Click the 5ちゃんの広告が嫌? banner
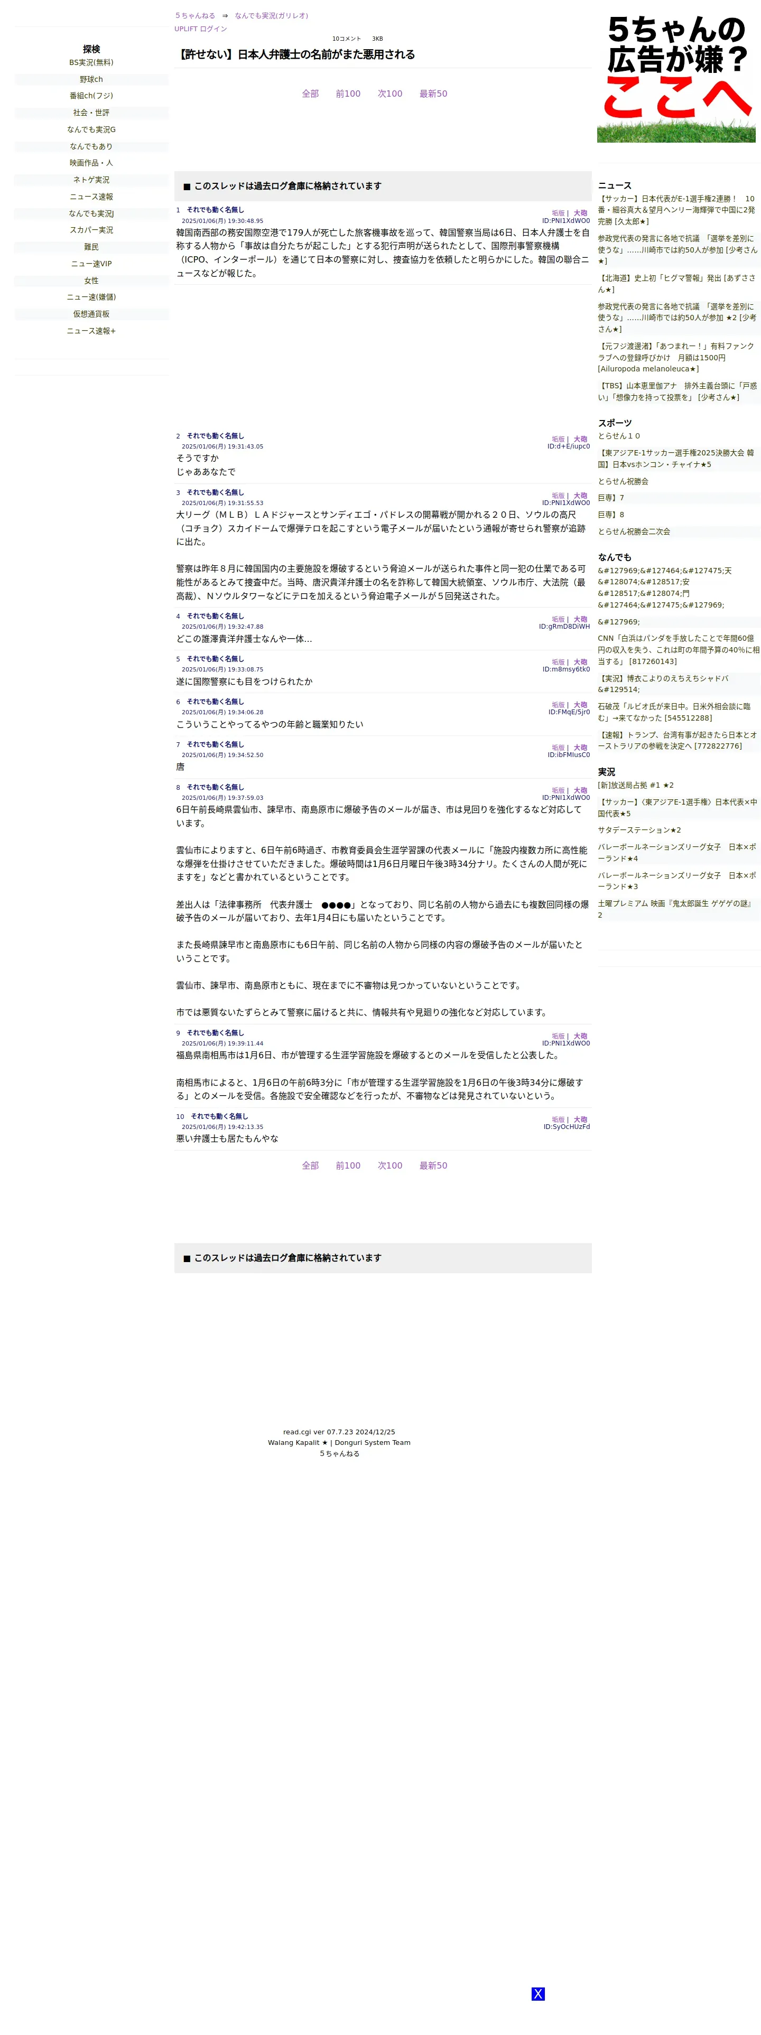 (x=676, y=78)
